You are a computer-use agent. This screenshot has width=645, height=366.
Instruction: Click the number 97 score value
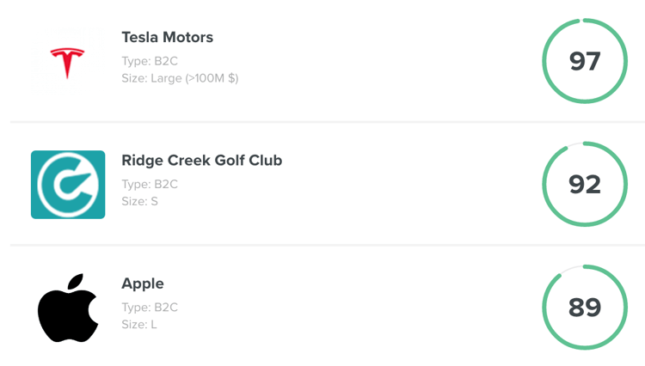pos(585,61)
